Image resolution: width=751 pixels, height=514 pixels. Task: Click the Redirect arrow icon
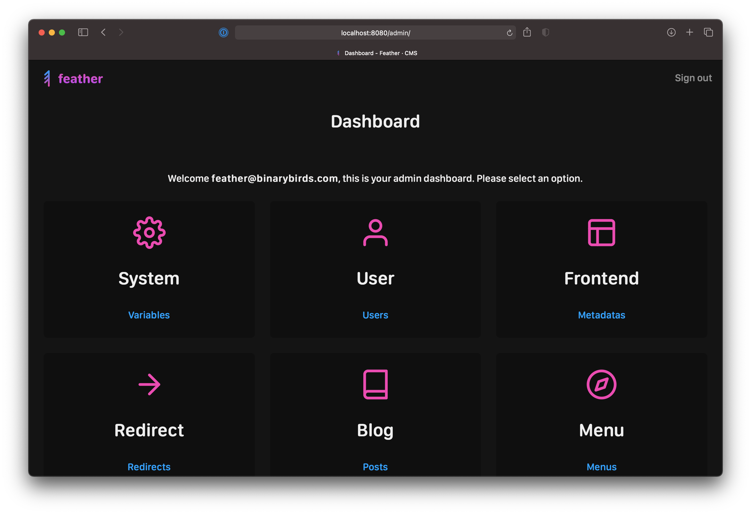149,384
